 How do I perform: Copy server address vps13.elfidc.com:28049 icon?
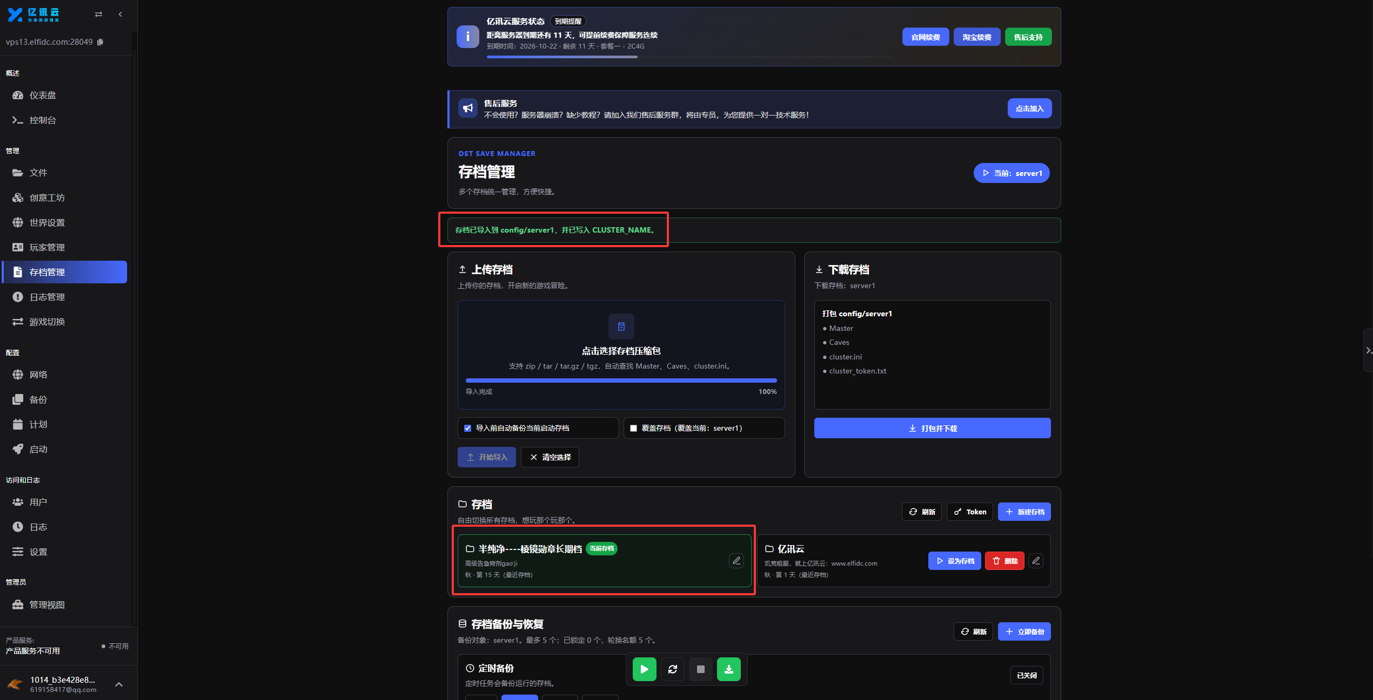pyautogui.click(x=100, y=42)
